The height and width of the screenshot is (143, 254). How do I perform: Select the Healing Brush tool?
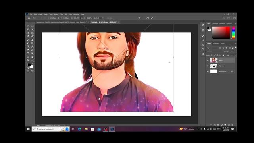tap(33, 36)
